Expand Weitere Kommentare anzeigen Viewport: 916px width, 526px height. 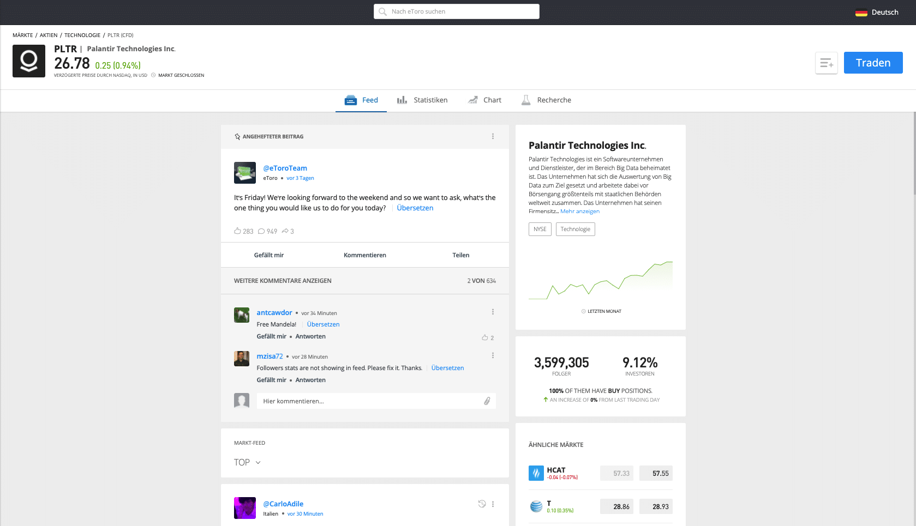283,281
